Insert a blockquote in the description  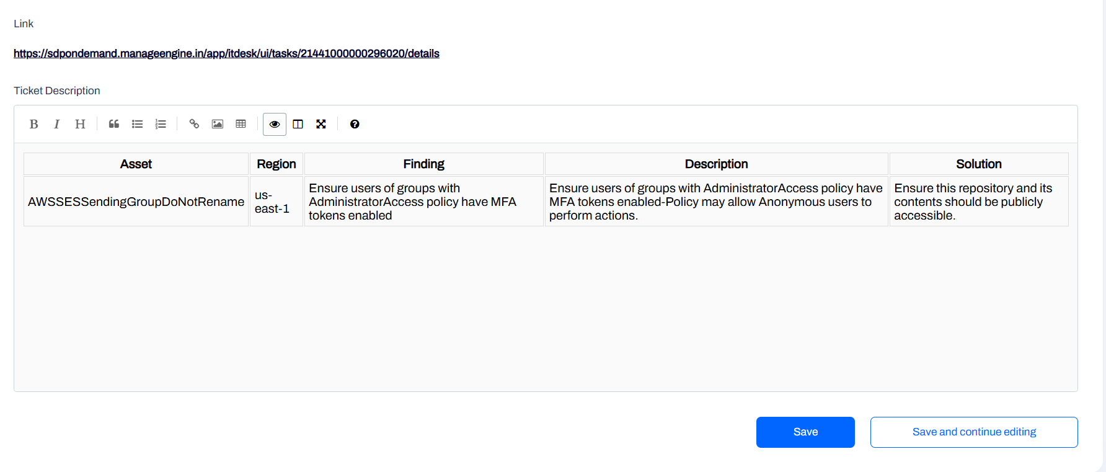(114, 124)
